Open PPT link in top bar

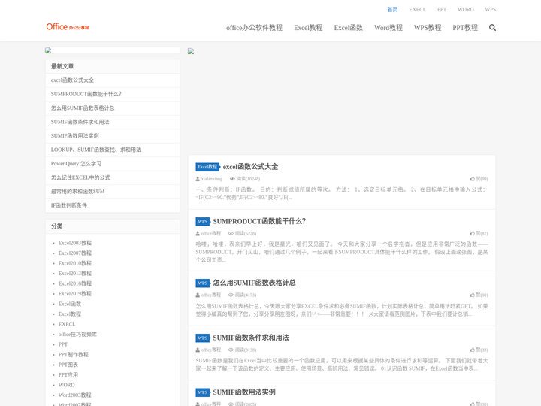coord(442,9)
